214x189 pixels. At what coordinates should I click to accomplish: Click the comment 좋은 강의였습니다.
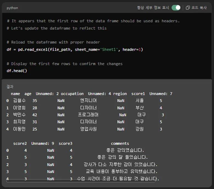(x=125, y=150)
